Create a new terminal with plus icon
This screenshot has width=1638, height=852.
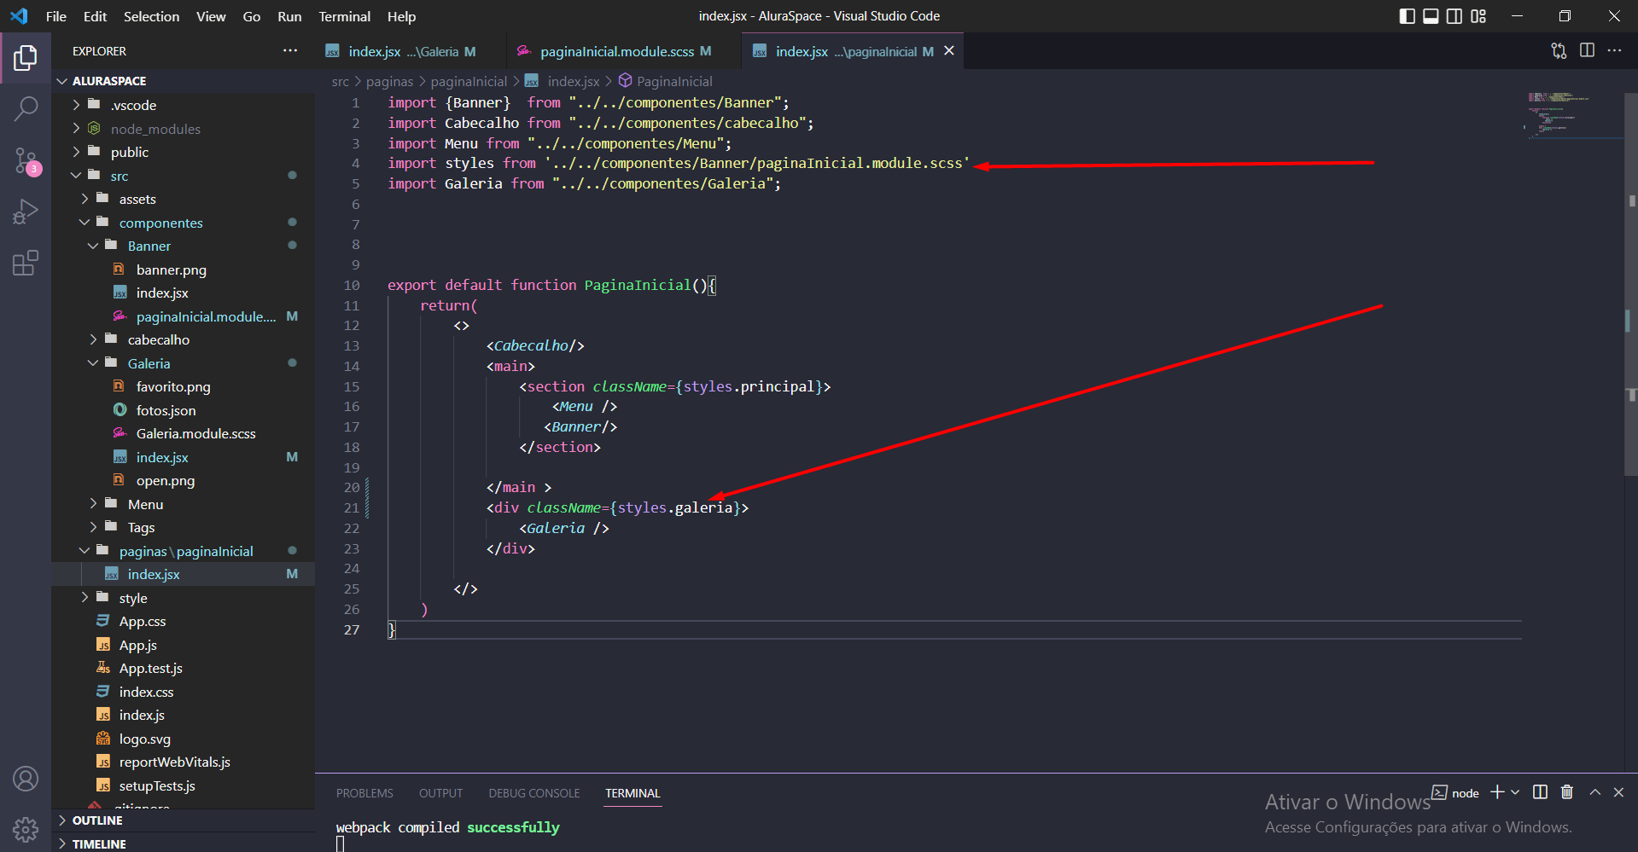tap(1497, 792)
